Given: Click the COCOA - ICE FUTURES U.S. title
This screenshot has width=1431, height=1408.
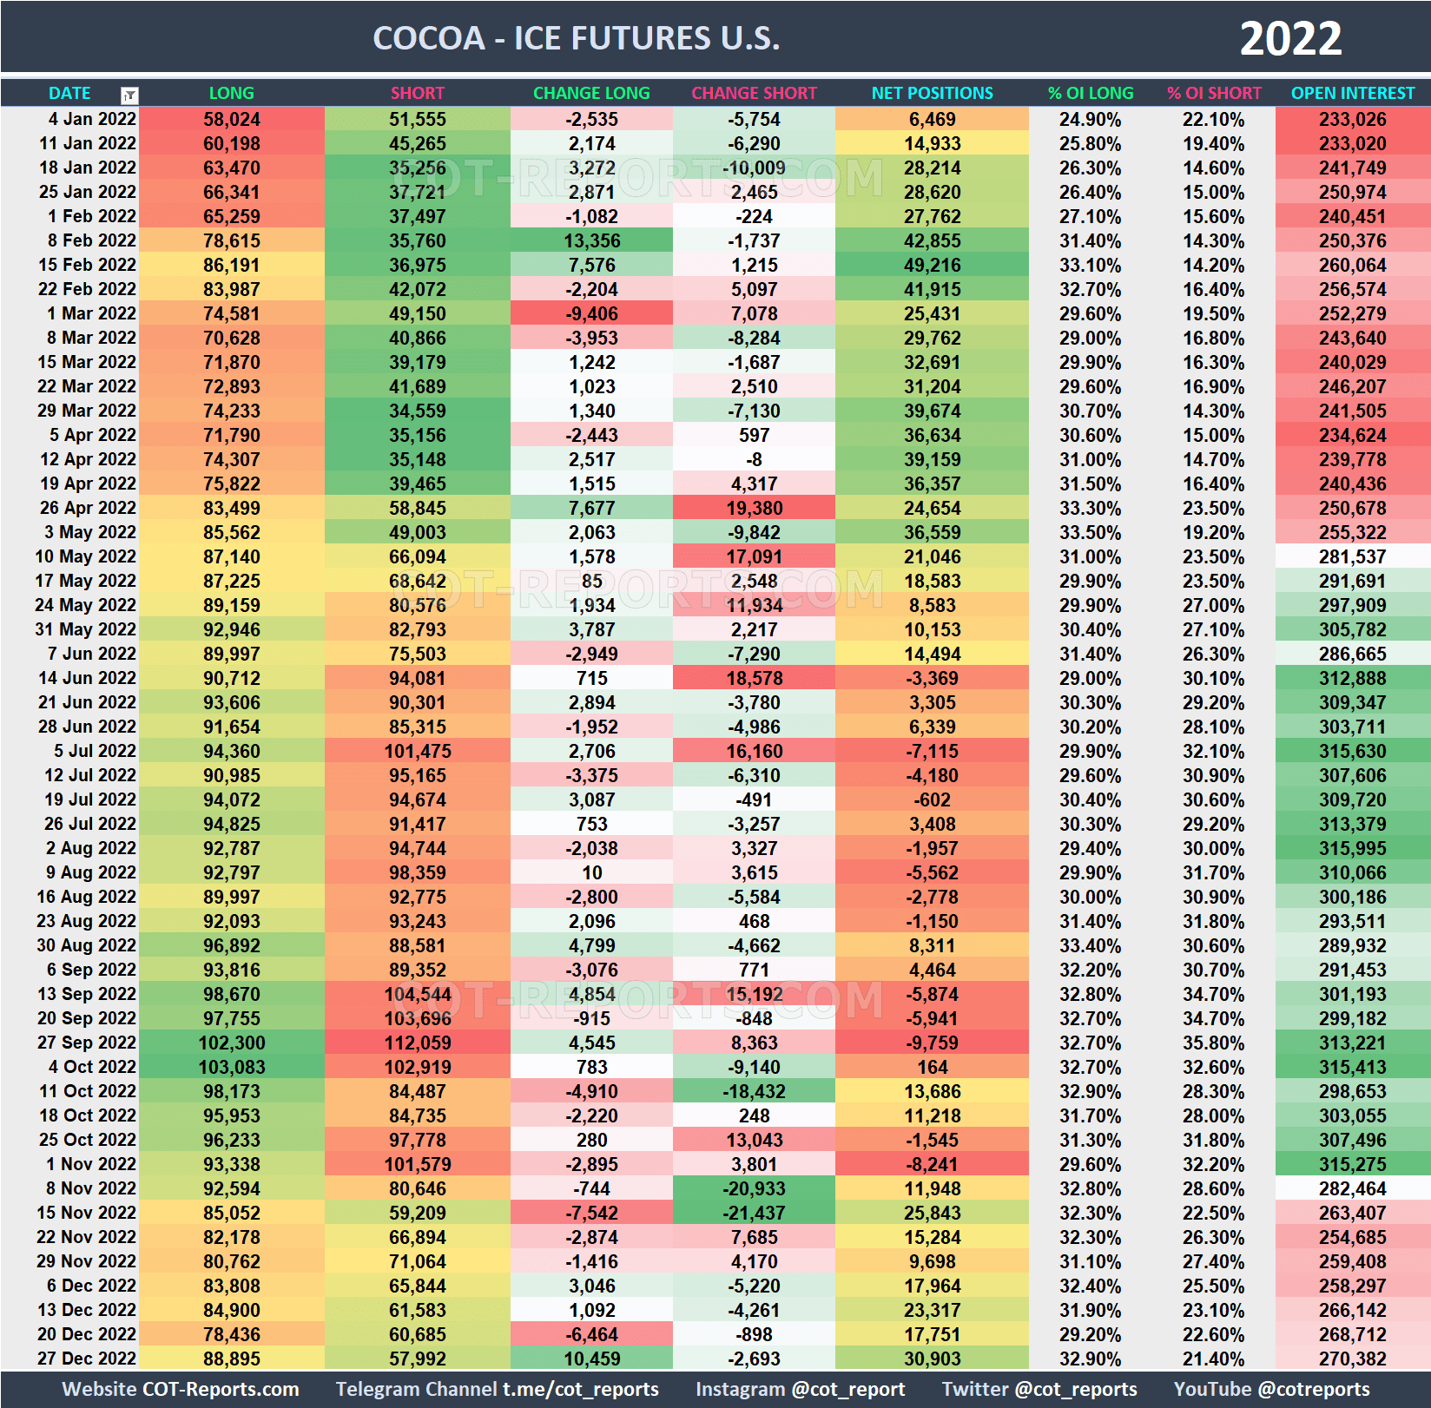Looking at the screenshot, I should point(576,37).
